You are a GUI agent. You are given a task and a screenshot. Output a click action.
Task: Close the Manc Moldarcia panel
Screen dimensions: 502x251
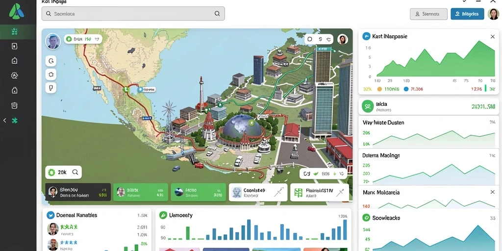pyautogui.click(x=492, y=192)
